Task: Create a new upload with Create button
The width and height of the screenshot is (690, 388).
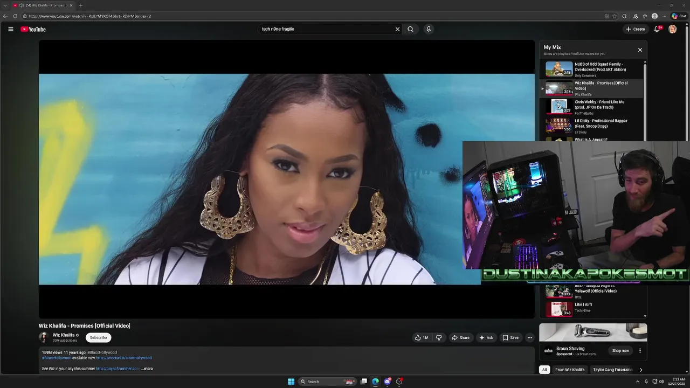Action: click(635, 29)
